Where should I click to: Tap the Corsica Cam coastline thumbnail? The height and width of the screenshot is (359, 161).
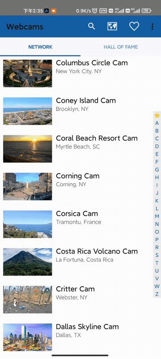[x=28, y=224]
